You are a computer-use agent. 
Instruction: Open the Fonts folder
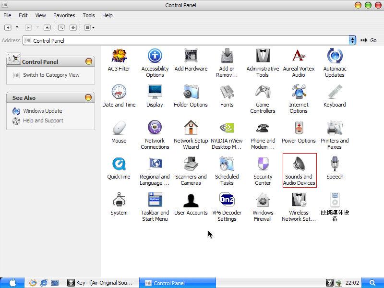(x=227, y=96)
